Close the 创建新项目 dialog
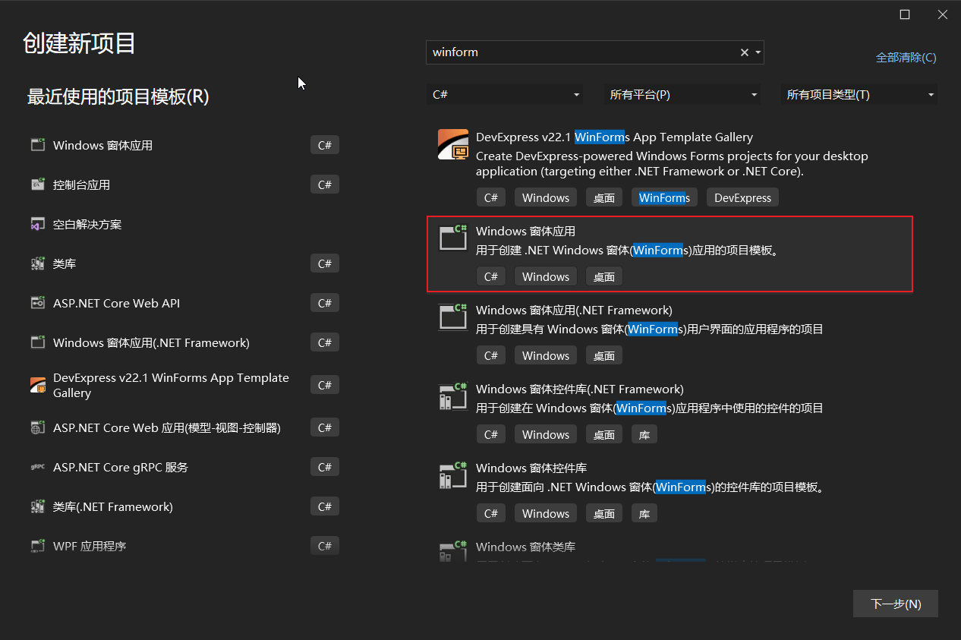 pyautogui.click(x=942, y=14)
